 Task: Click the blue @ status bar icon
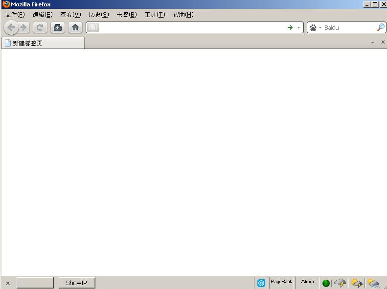[x=261, y=283]
